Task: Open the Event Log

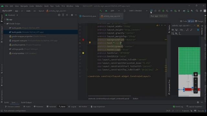Action: tap(178, 107)
